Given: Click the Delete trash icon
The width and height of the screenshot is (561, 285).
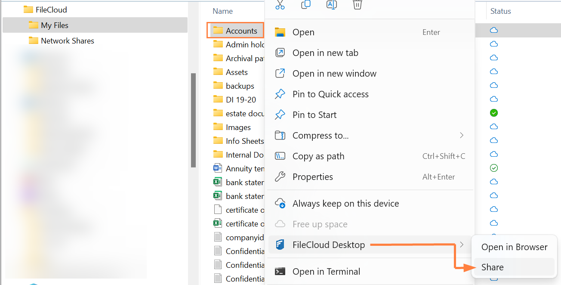Looking at the screenshot, I should [357, 5].
